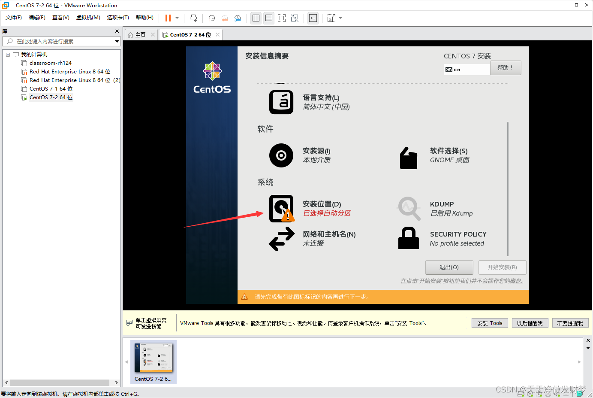Open the 帮助(H) menu
This screenshot has width=593, height=398.
(x=144, y=18)
